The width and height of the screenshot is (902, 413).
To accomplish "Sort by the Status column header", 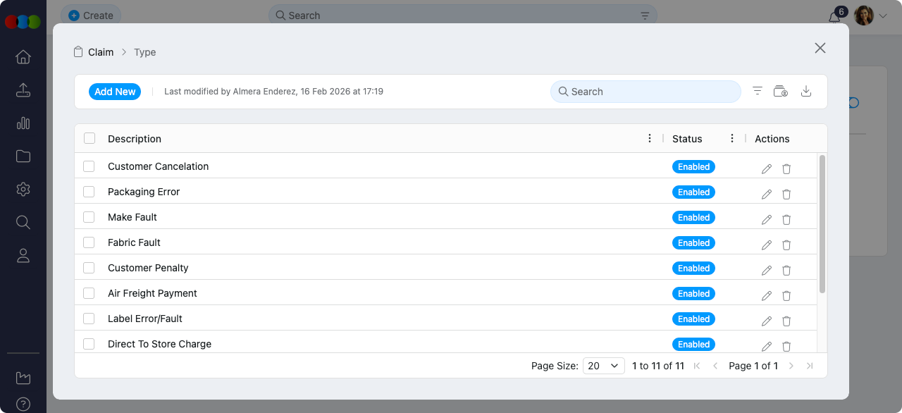I will [x=687, y=139].
